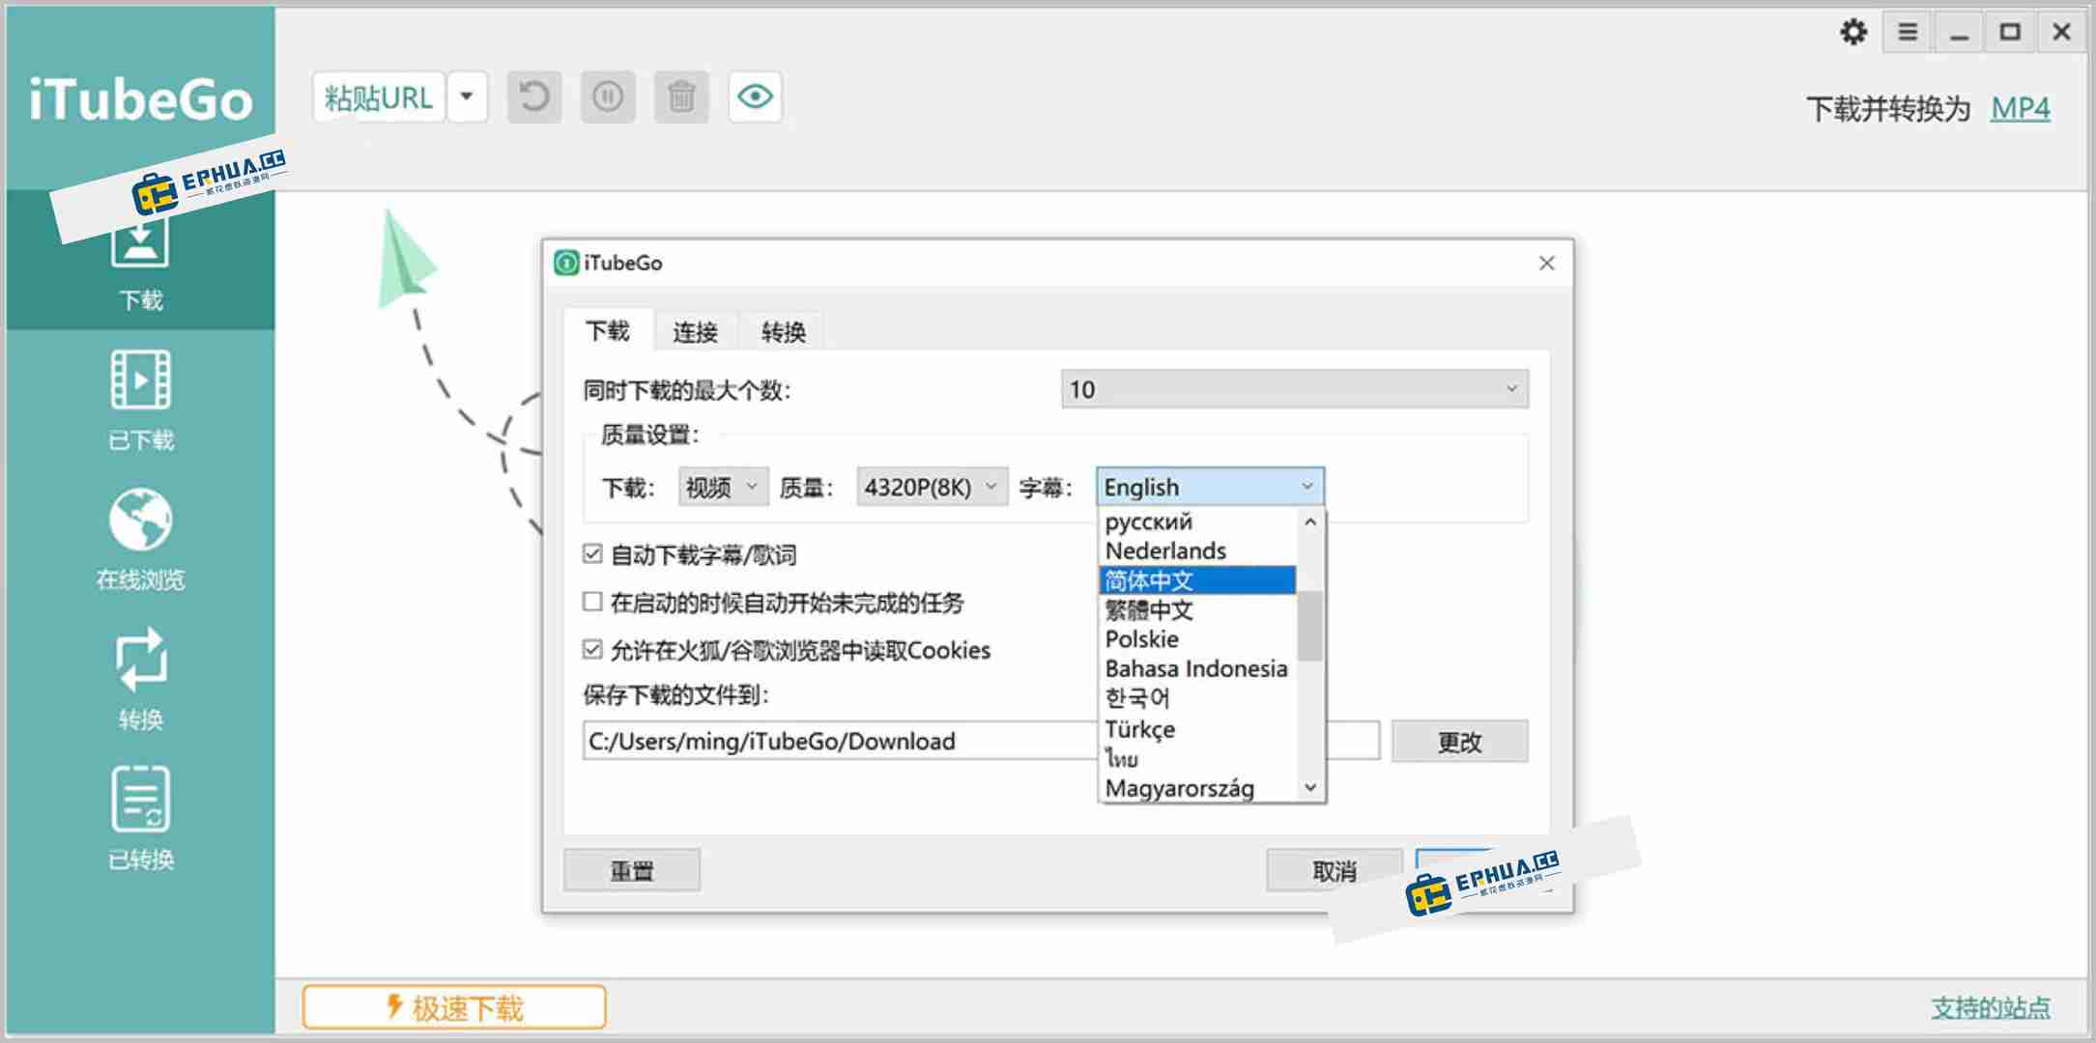Switch to the 连接 tab
This screenshot has height=1043, width=2096.
pos(696,332)
